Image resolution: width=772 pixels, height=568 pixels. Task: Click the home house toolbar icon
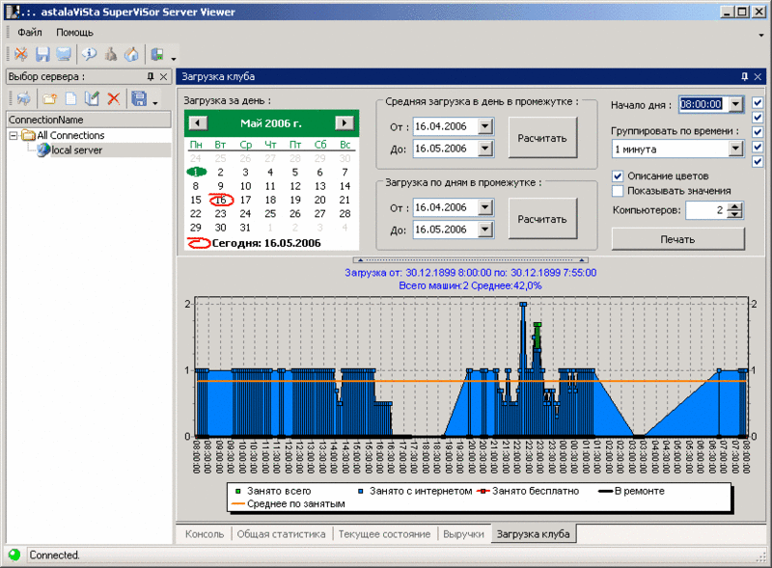(x=131, y=54)
